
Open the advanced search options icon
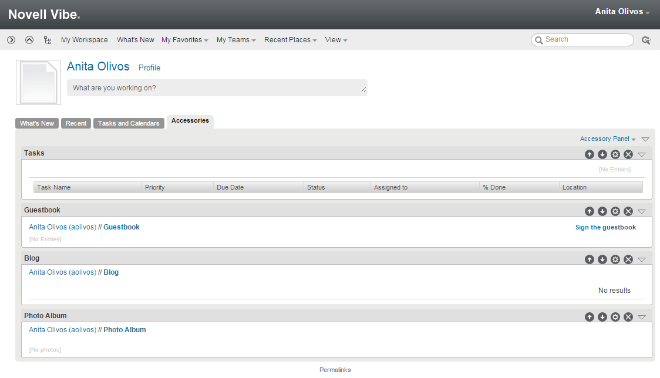point(646,40)
